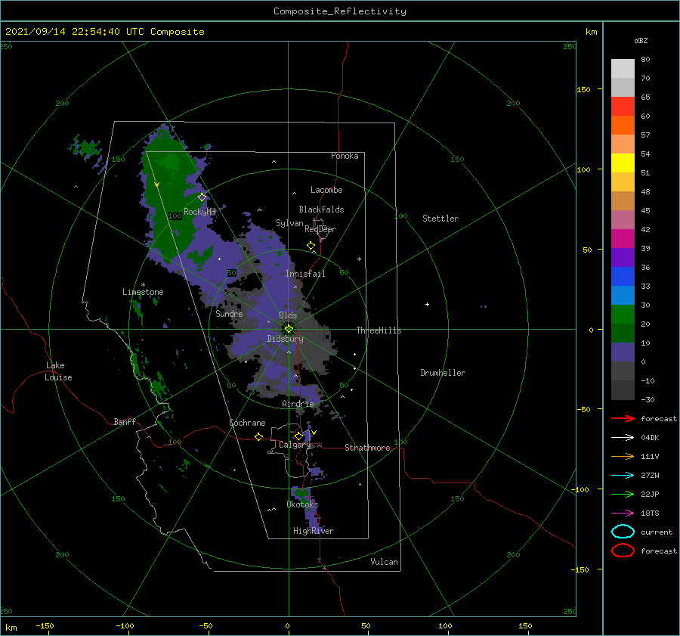
Task: Click the Limestone label on the map
Action: 143,292
